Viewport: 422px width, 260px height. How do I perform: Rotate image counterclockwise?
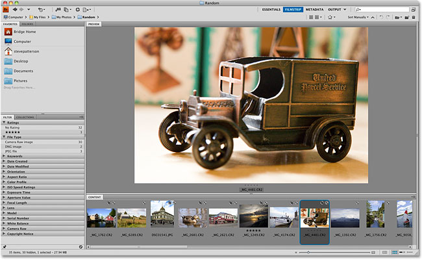click(381, 18)
